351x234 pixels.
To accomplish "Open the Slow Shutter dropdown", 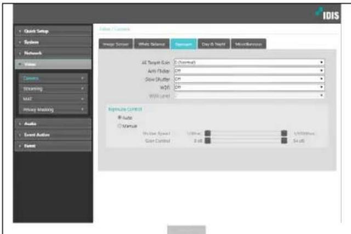I will coord(249,79).
